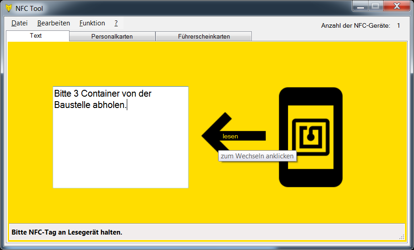The image size is (414, 250).
Task: Click the resize grip in the status bar corner
Action: [x=401, y=236]
